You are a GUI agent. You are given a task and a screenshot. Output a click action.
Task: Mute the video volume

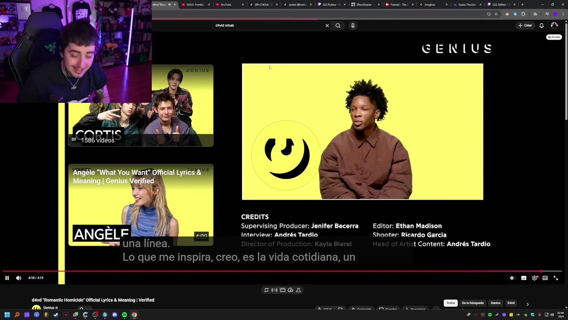click(19, 278)
